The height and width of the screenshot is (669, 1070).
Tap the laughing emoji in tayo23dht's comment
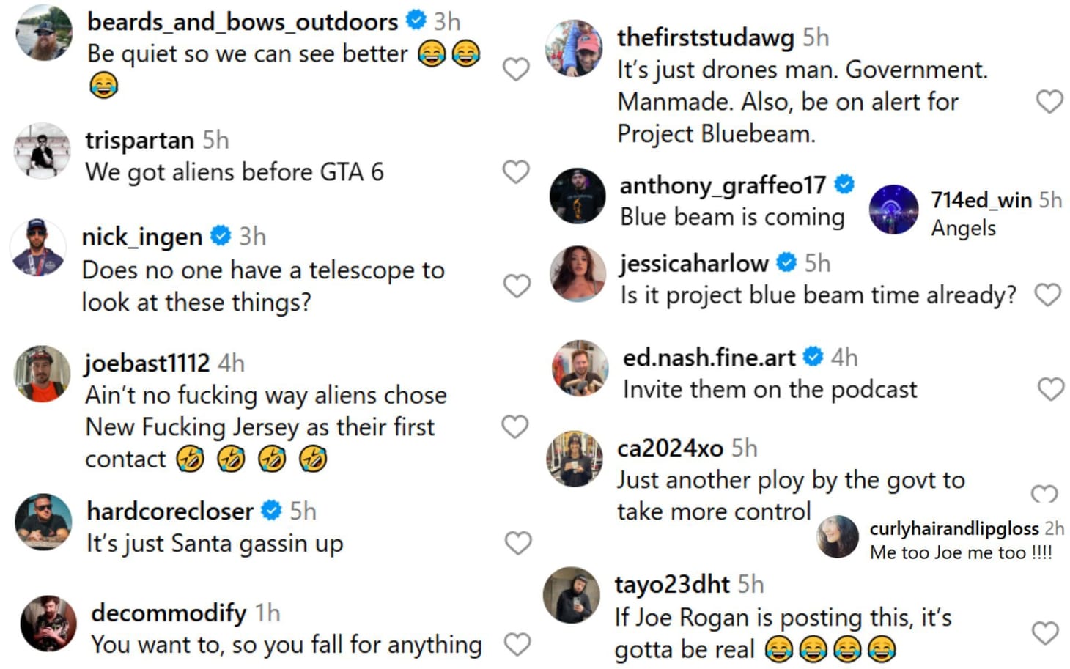coord(781,649)
